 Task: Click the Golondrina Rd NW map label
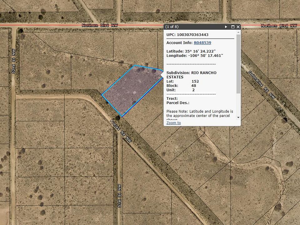pyautogui.click(x=262, y=85)
